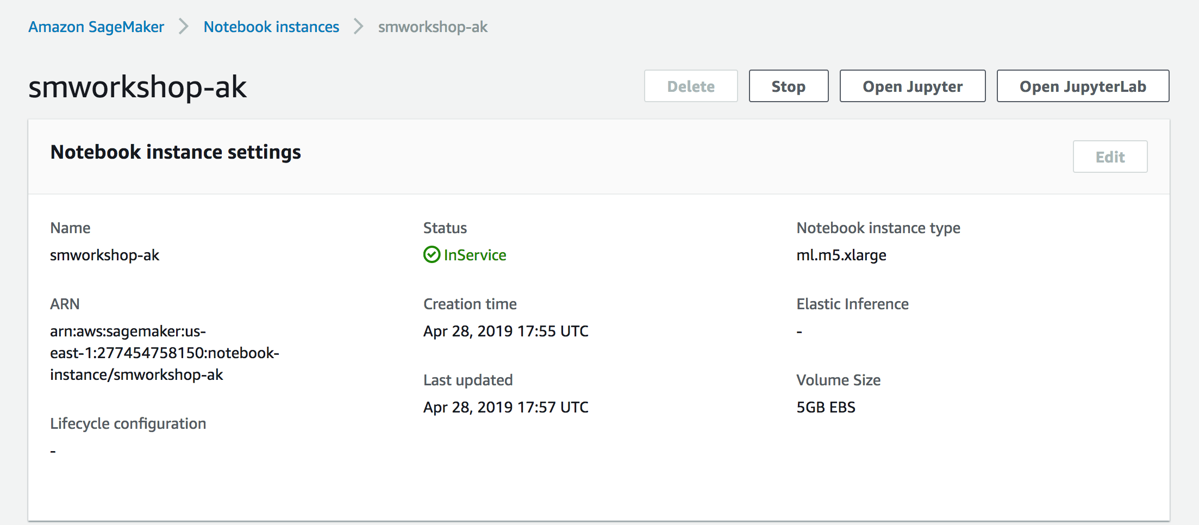This screenshot has height=525, width=1199.
Task: Click the Notebook instance settings header
Action: (x=176, y=152)
